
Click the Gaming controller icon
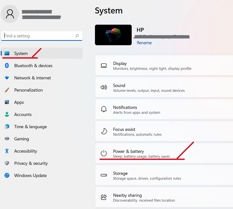click(7, 139)
